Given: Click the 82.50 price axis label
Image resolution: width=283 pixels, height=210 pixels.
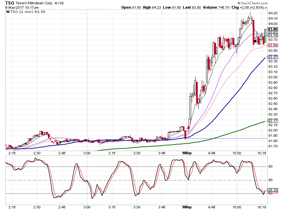Looking at the screenshot, I should [x=273, y=104].
